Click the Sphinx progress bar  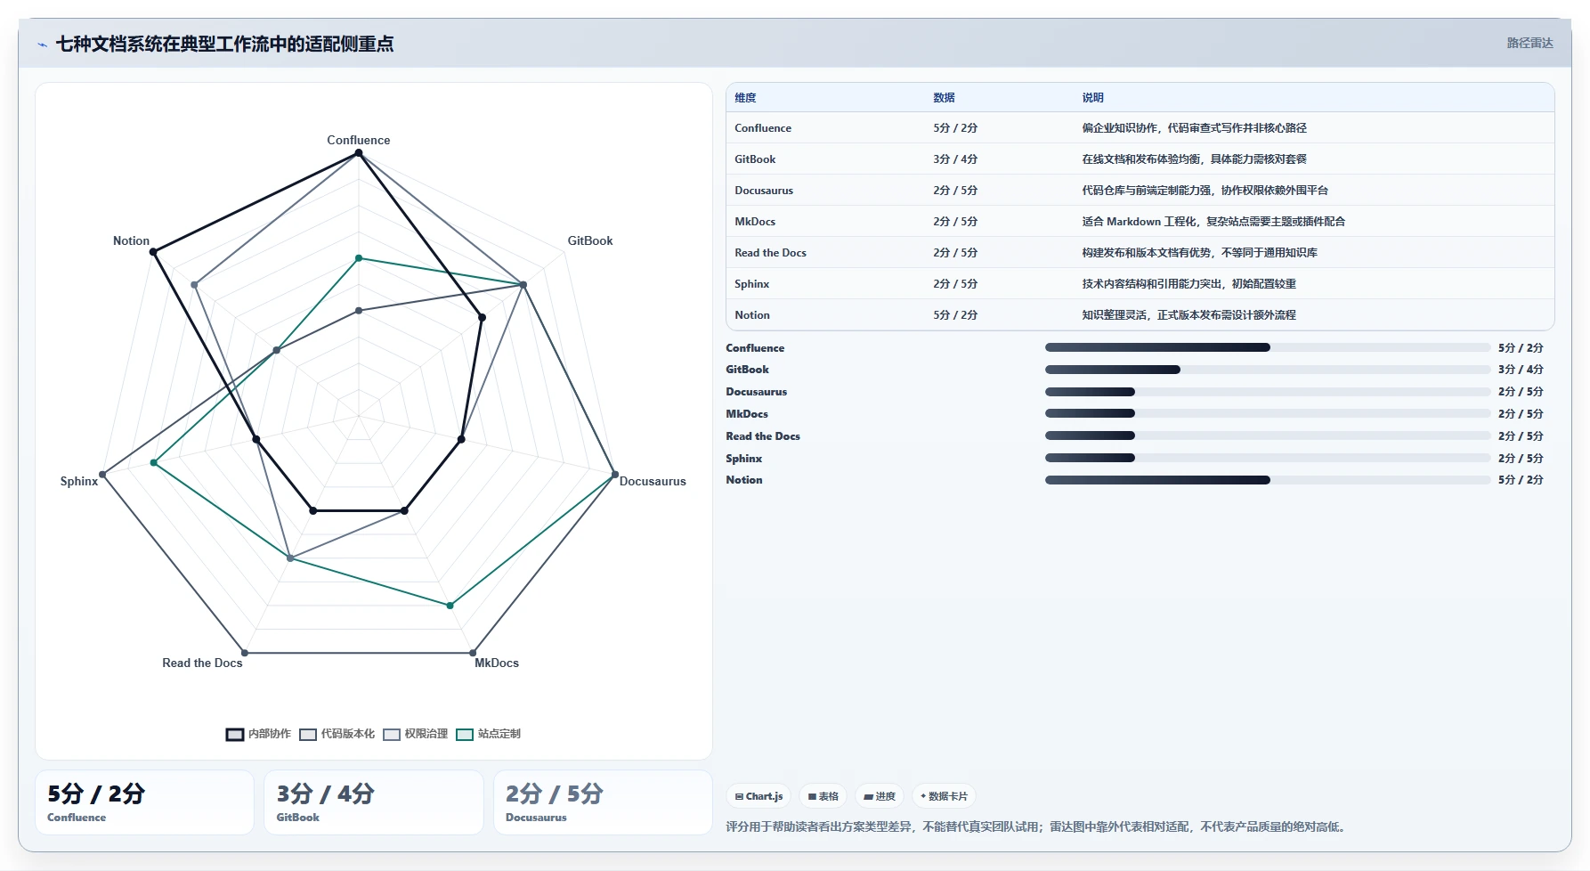1268,458
